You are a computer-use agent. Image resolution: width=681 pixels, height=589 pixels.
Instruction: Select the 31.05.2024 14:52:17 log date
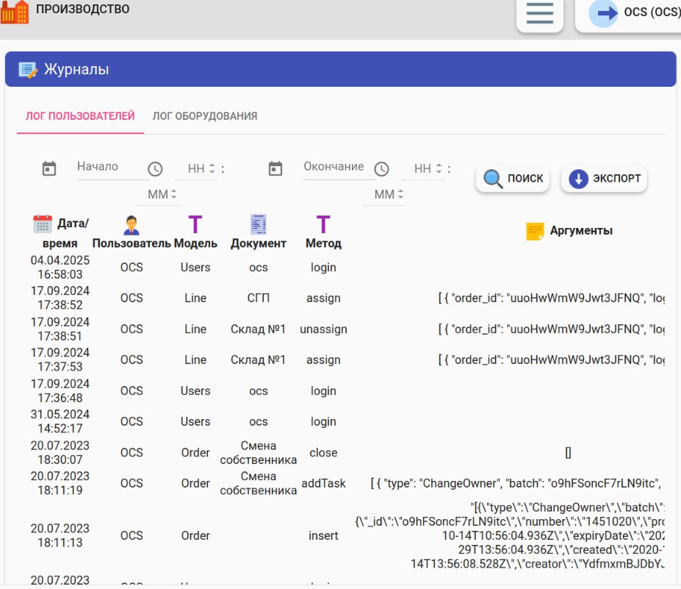(60, 421)
